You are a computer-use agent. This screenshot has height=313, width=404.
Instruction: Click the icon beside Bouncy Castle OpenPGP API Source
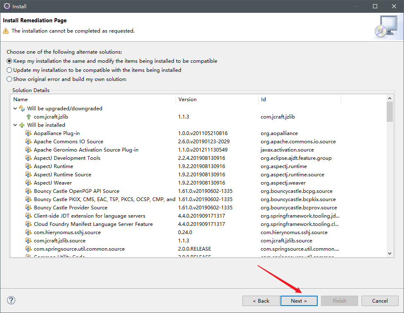tap(29, 191)
